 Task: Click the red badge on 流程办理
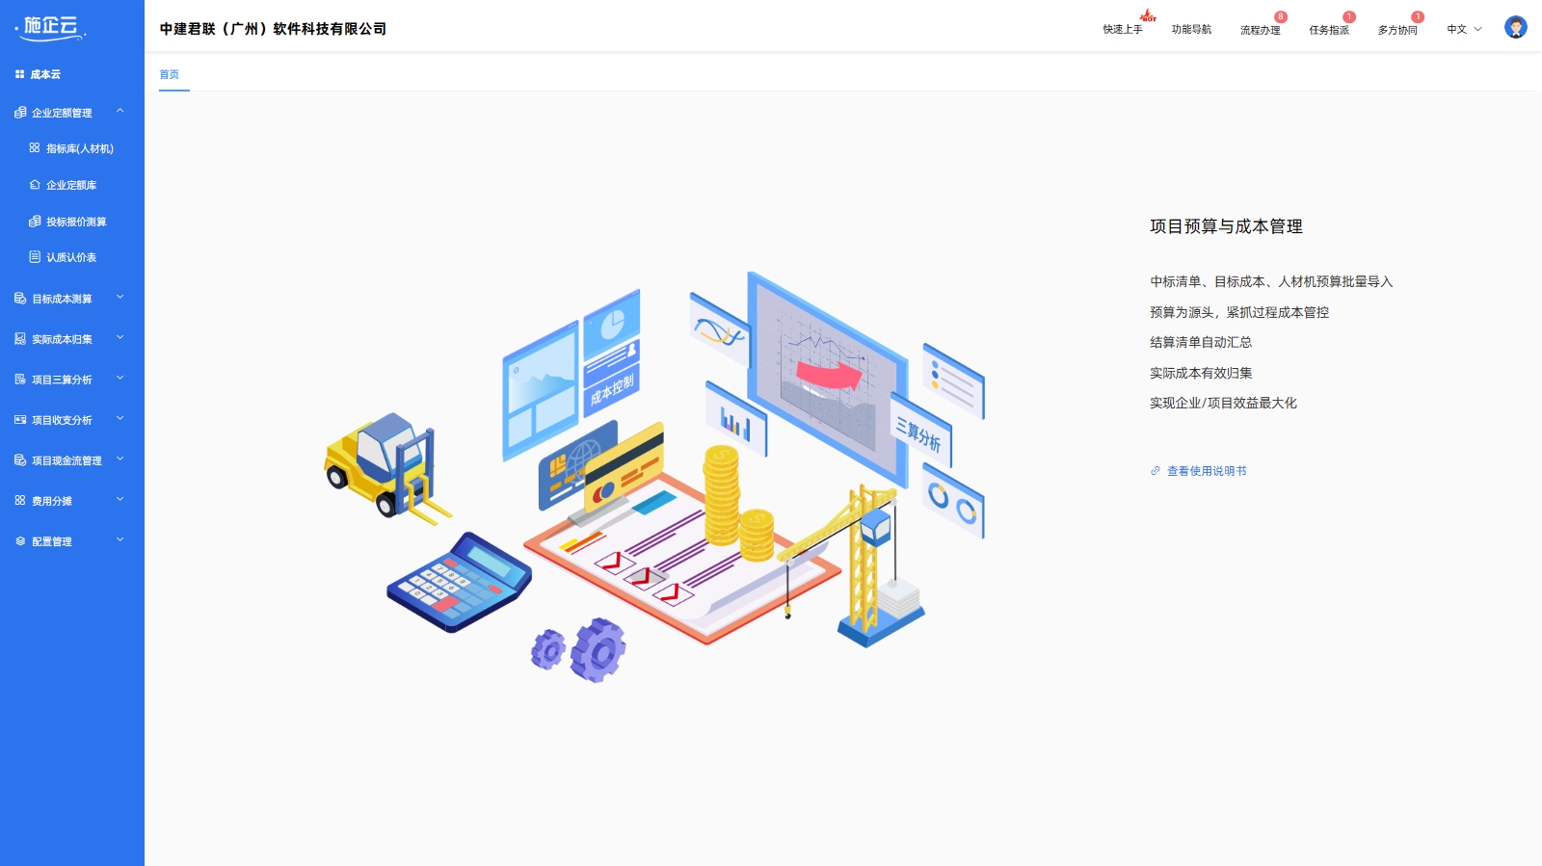pos(1280,17)
